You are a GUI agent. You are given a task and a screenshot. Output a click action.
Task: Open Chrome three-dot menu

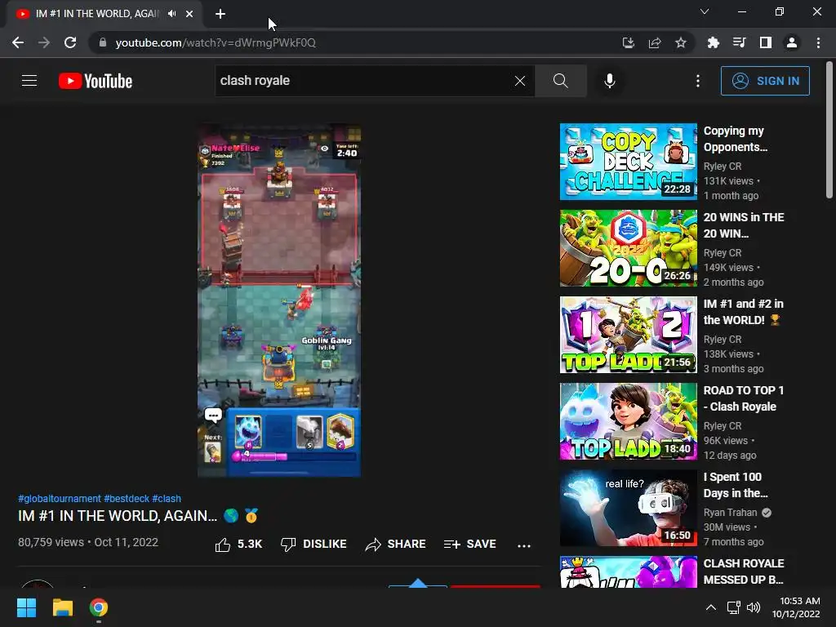(x=818, y=42)
